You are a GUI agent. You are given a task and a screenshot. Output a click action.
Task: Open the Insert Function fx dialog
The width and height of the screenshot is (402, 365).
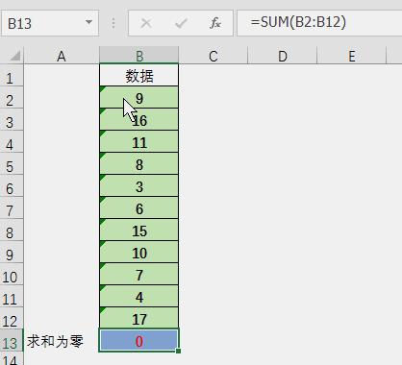tap(215, 23)
